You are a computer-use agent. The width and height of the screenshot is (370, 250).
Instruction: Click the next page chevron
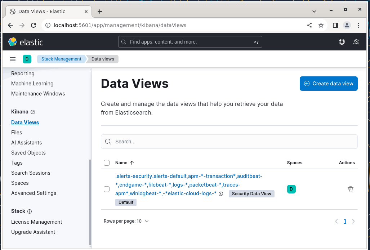point(353,221)
